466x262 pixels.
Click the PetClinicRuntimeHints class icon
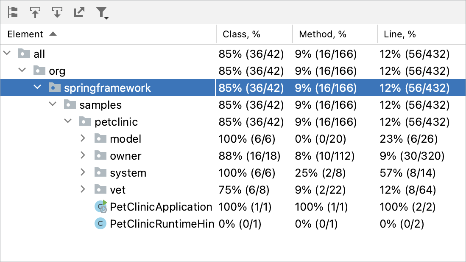coord(100,224)
